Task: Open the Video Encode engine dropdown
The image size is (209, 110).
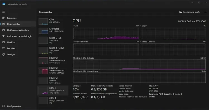Action: coord(74,42)
